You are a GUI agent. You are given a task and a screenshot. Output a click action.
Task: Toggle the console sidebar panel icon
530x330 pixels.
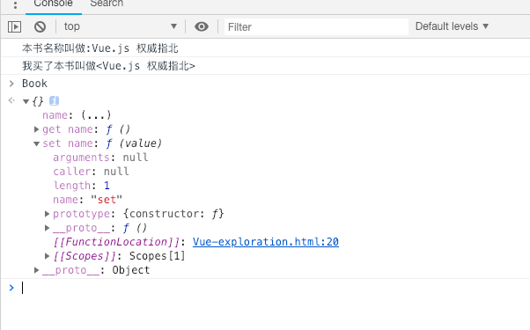pos(15,26)
